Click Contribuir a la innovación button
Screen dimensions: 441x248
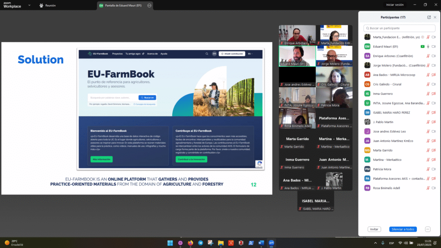pyautogui.click(x=191, y=159)
